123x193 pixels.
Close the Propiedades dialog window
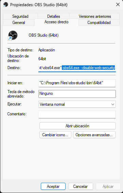pyautogui.click(x=118, y=5)
